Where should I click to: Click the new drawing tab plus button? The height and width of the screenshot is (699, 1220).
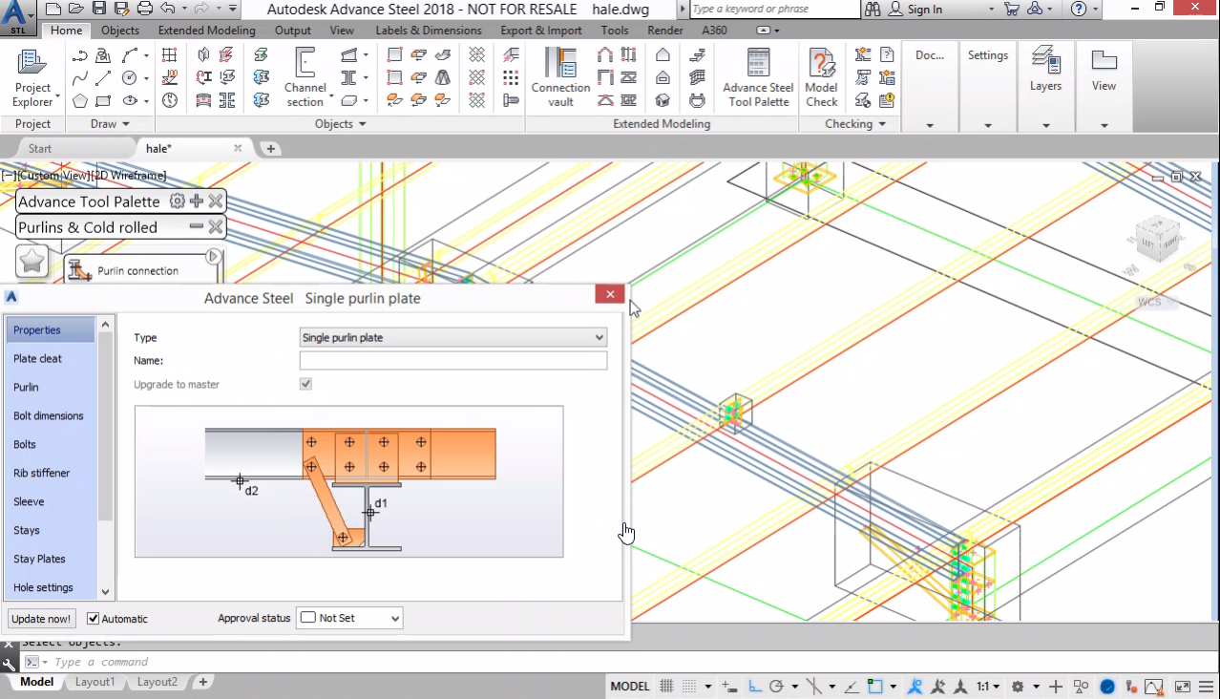pyautogui.click(x=271, y=148)
